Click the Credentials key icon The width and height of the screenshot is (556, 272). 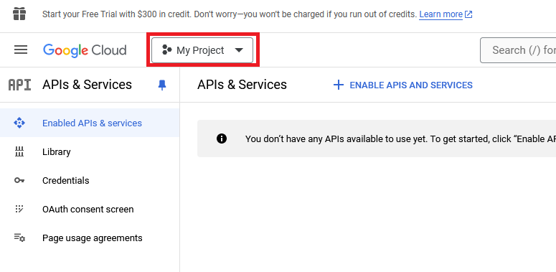[x=19, y=181]
